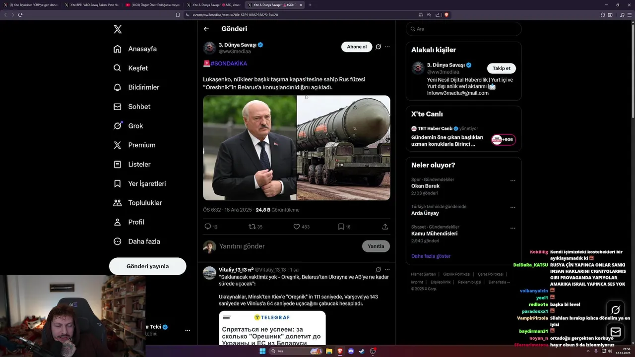Click the Gönderi yayınla button
This screenshot has width=635, height=357.
[x=147, y=266]
